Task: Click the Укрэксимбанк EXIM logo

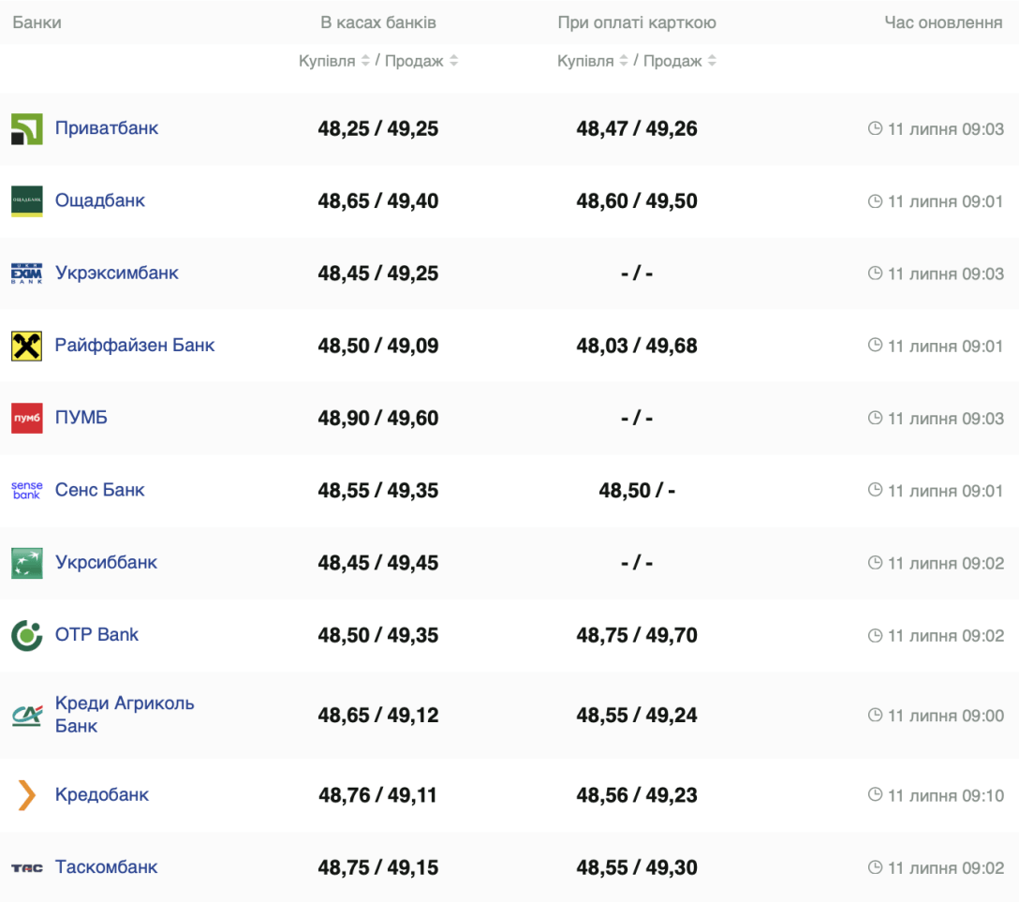Action: [x=26, y=274]
